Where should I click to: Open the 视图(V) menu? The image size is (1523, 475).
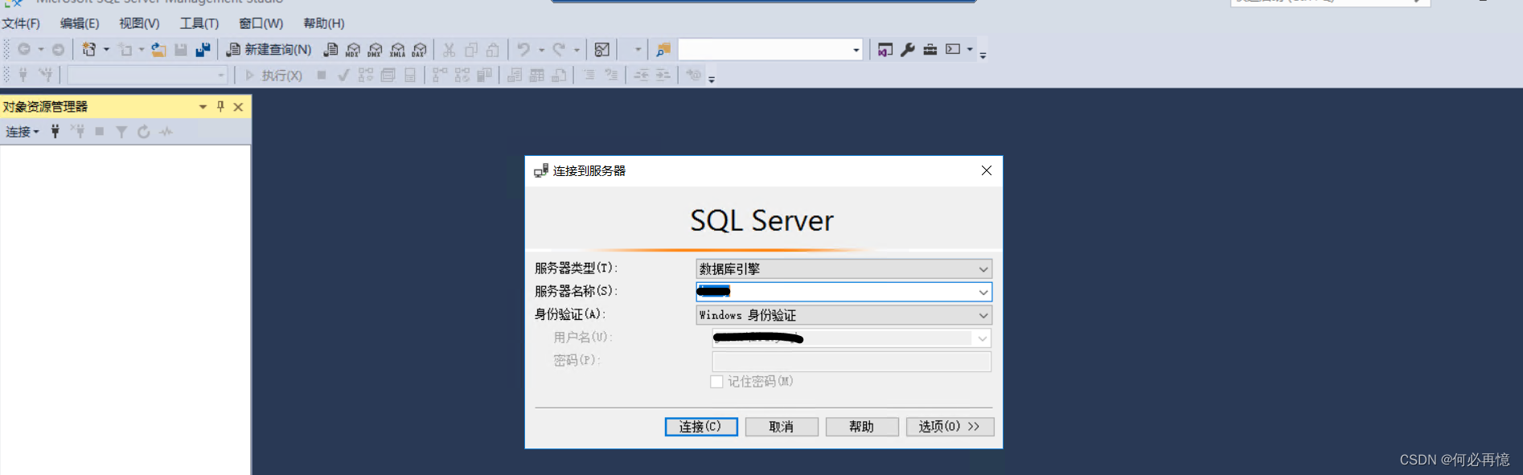pyautogui.click(x=139, y=23)
